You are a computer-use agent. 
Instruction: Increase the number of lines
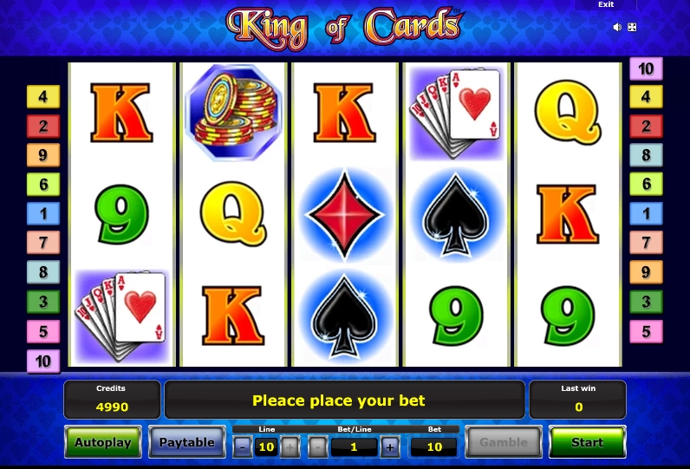[290, 447]
